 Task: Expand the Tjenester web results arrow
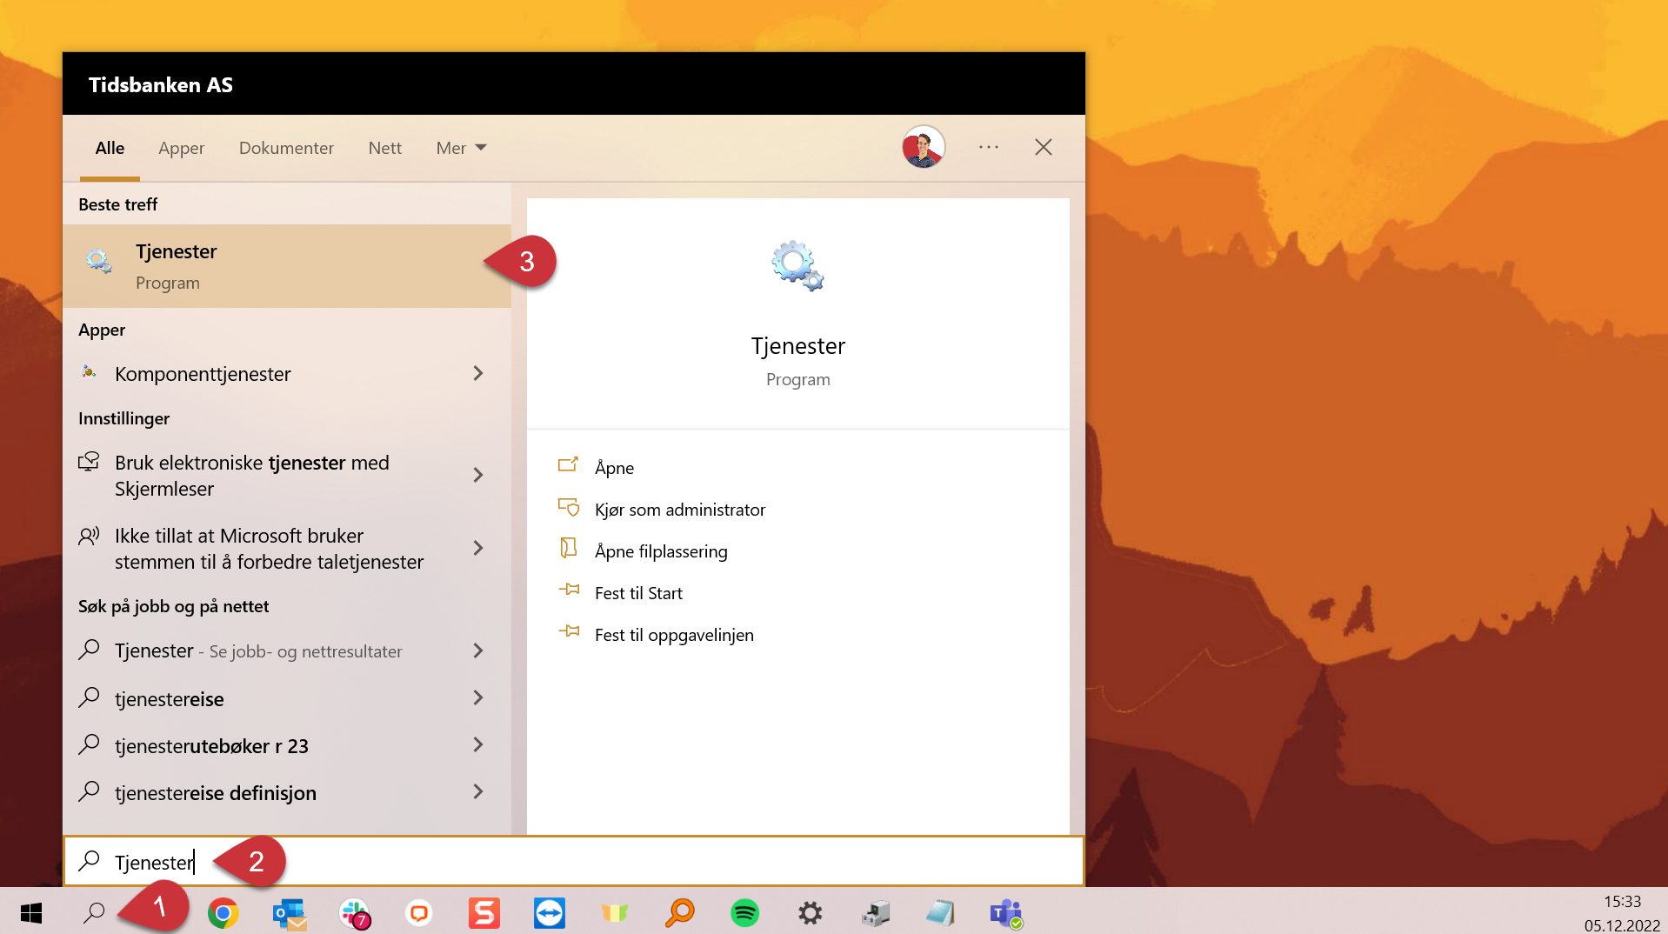477,650
